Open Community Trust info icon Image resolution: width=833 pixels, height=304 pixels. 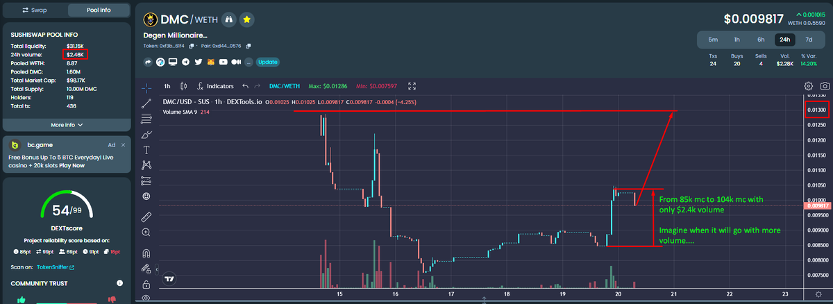(x=119, y=283)
